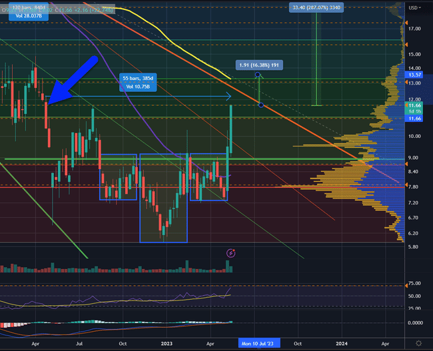This screenshot has height=351, width=433.
Task: Click the purple lightning event icon
Action: [x=231, y=253]
